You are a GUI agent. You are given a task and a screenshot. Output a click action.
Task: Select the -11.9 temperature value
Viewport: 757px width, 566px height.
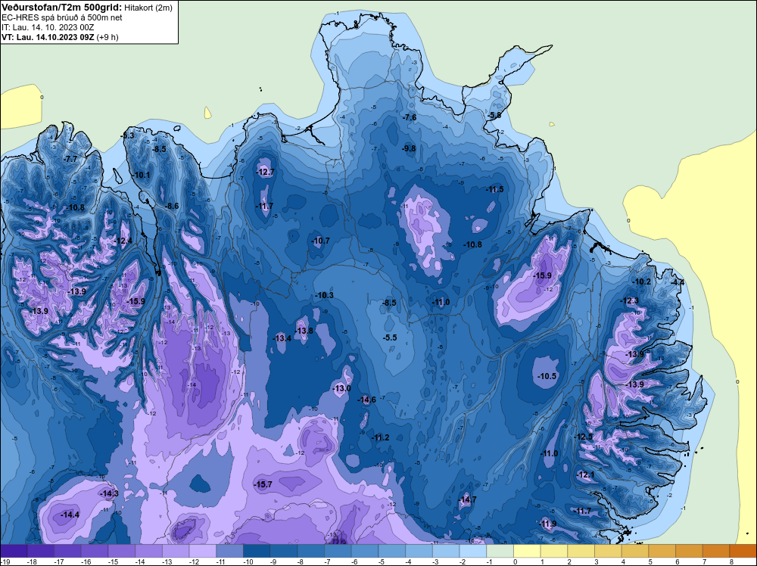[547, 524]
